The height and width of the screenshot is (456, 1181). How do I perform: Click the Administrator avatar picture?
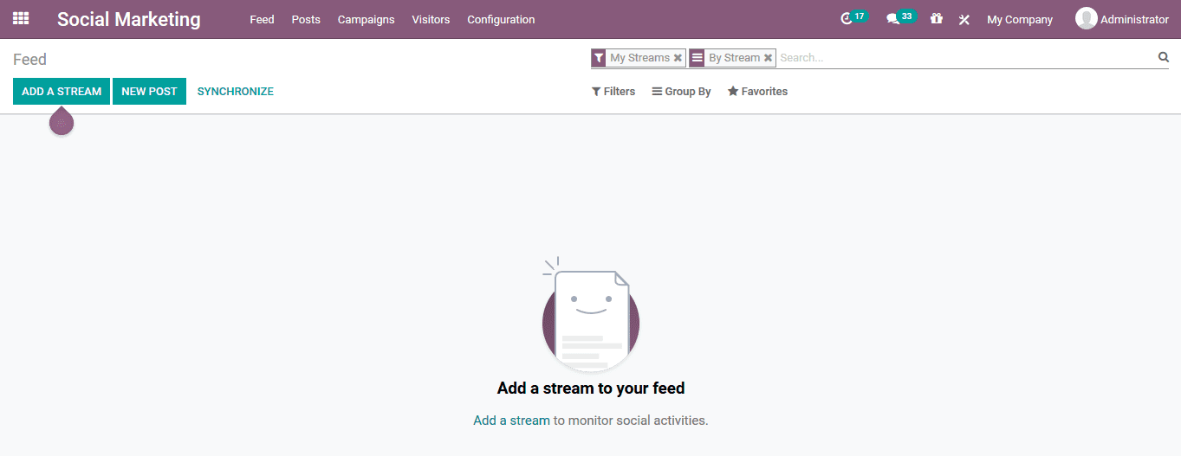pos(1086,18)
